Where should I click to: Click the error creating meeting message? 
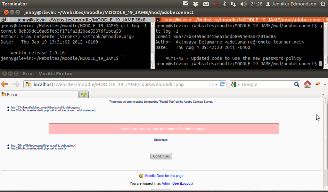click(x=161, y=102)
